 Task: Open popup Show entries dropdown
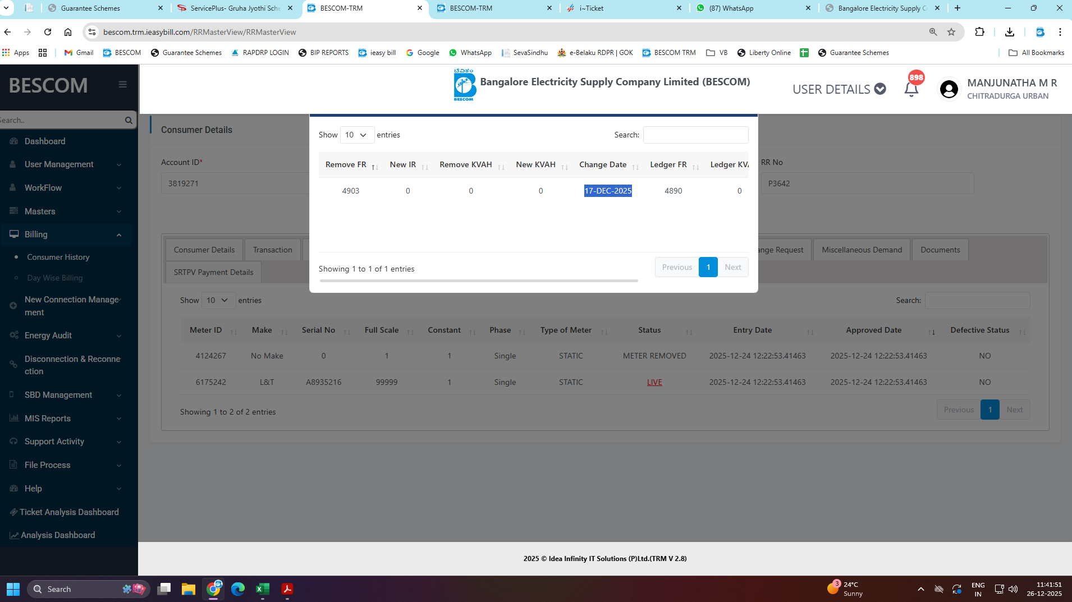357,135
